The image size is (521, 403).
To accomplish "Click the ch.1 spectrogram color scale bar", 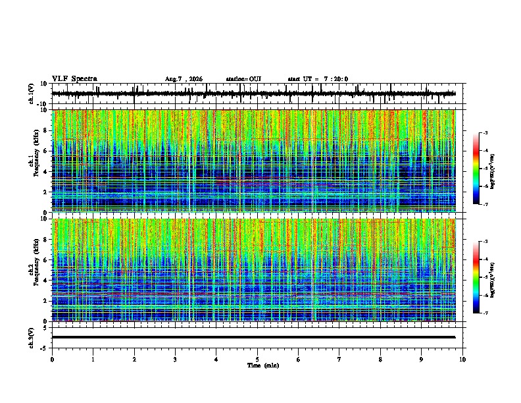I will [x=476, y=169].
